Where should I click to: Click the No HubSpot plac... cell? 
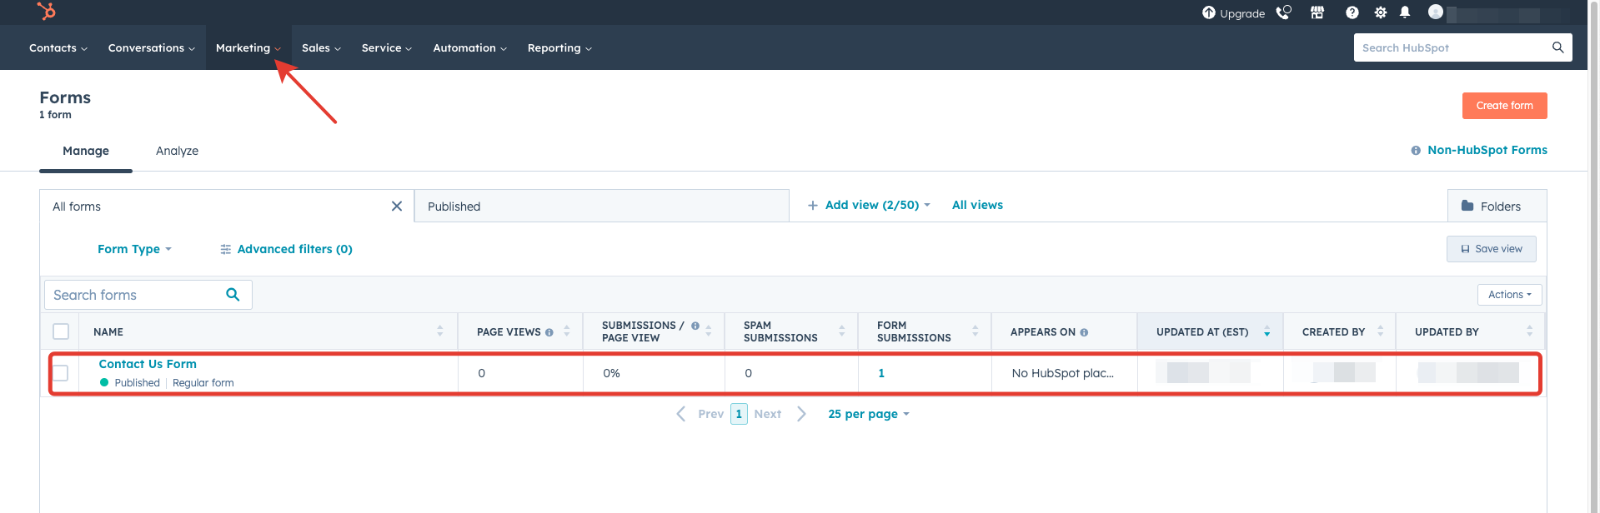1063,373
